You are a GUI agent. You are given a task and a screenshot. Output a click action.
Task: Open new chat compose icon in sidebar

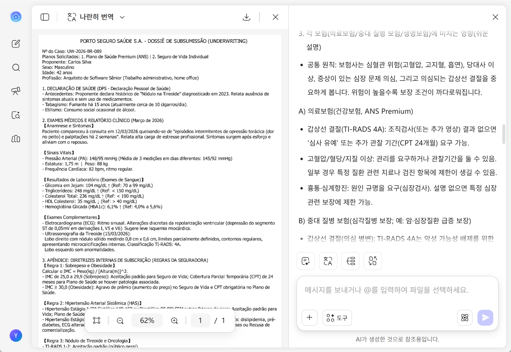click(x=16, y=44)
